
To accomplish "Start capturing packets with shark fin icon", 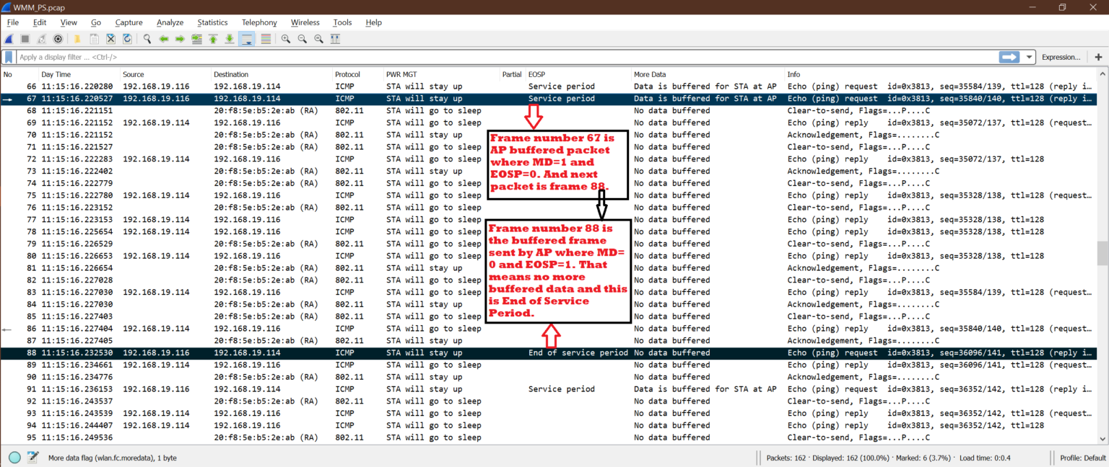I will pos(9,39).
